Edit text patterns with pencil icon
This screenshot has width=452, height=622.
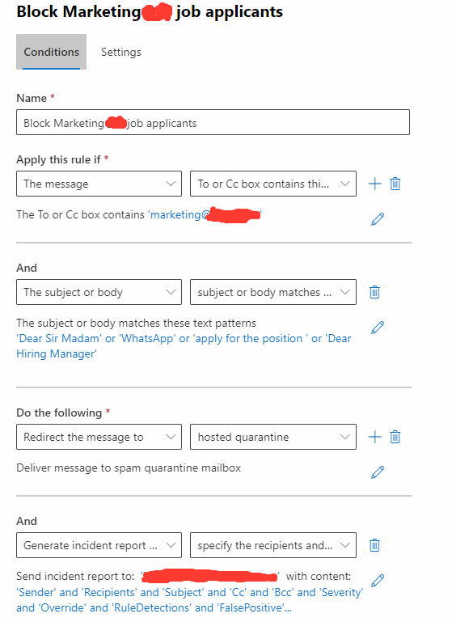(x=378, y=328)
